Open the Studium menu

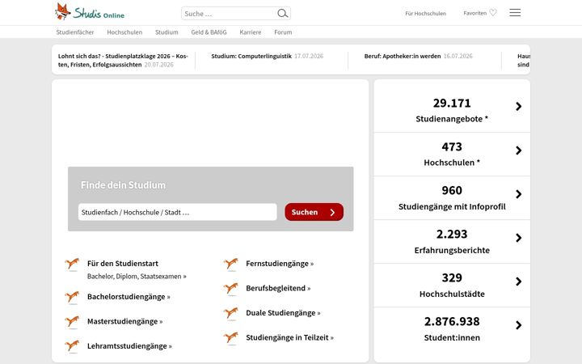(167, 32)
